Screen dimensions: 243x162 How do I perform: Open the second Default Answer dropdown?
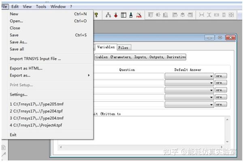[x=190, y=83]
